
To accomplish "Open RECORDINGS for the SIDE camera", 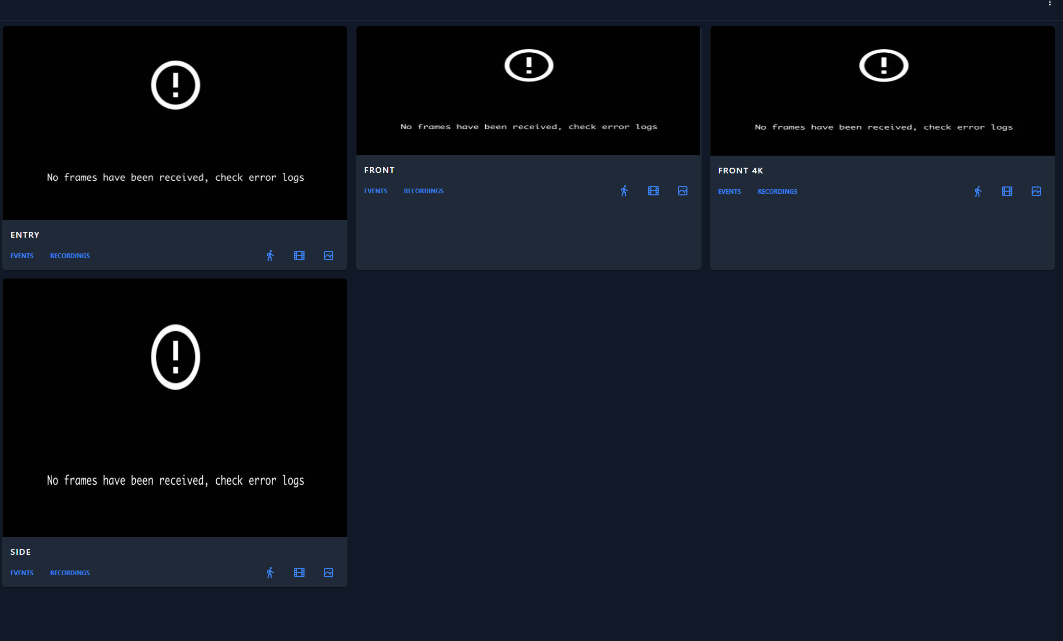I will (69, 573).
